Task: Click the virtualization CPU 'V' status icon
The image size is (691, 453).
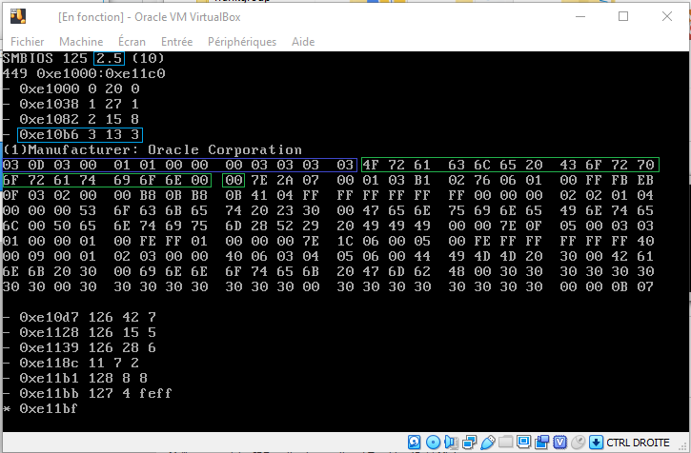Action: [x=559, y=442]
